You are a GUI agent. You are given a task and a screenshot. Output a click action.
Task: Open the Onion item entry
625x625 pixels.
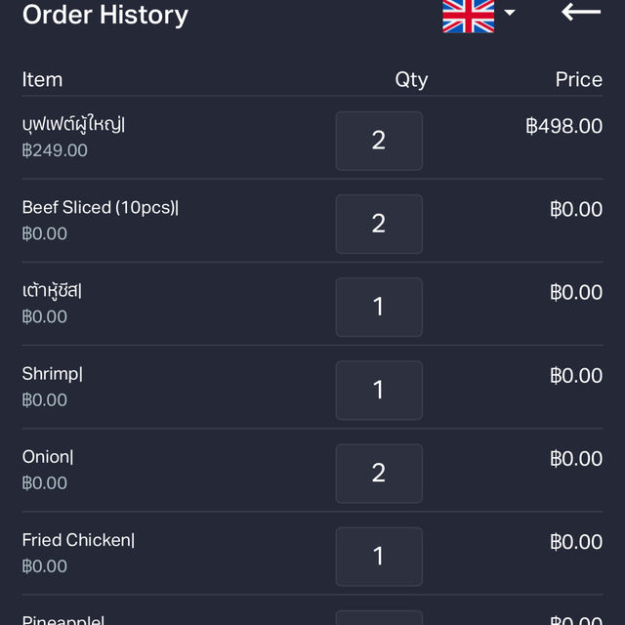click(48, 457)
